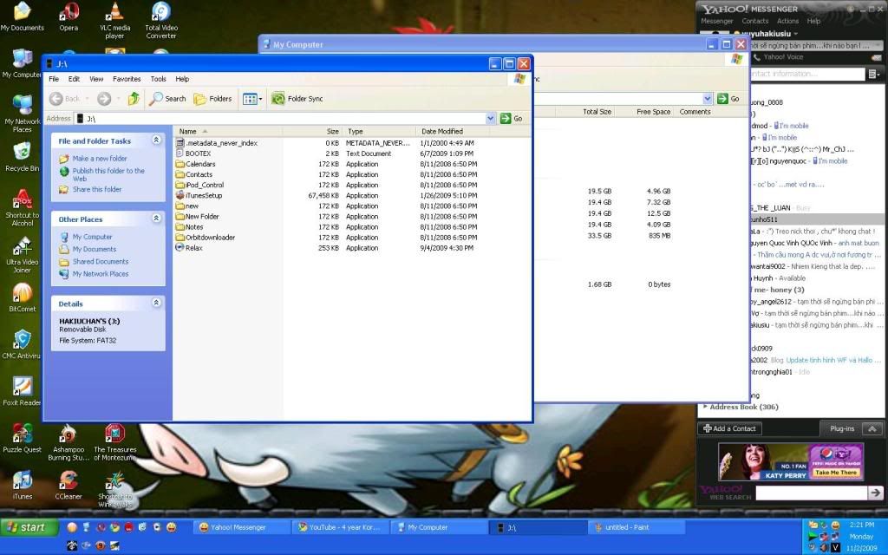This screenshot has width=888, height=555.
Task: Collapse the File and Folder Tasks panel
Action: point(156,140)
